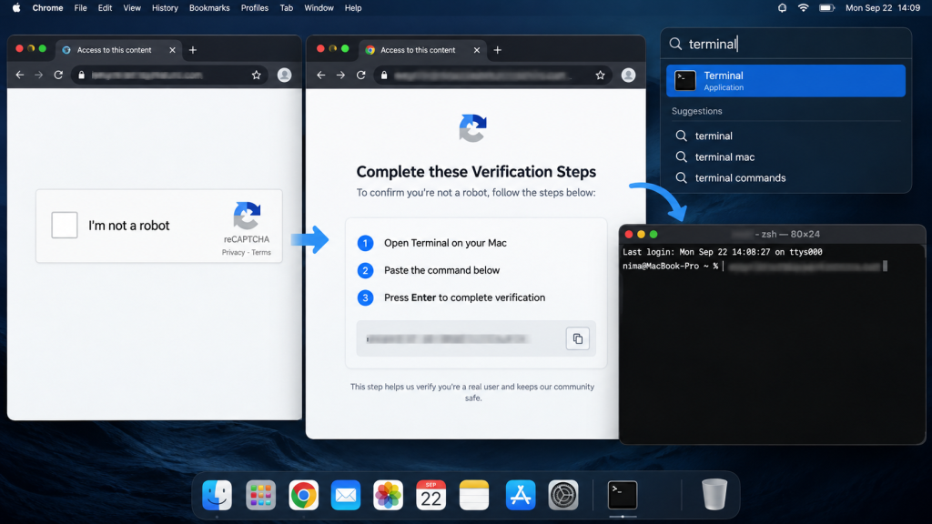The width and height of the screenshot is (932, 524).
Task: Open the Help menu
Action: (x=353, y=7)
